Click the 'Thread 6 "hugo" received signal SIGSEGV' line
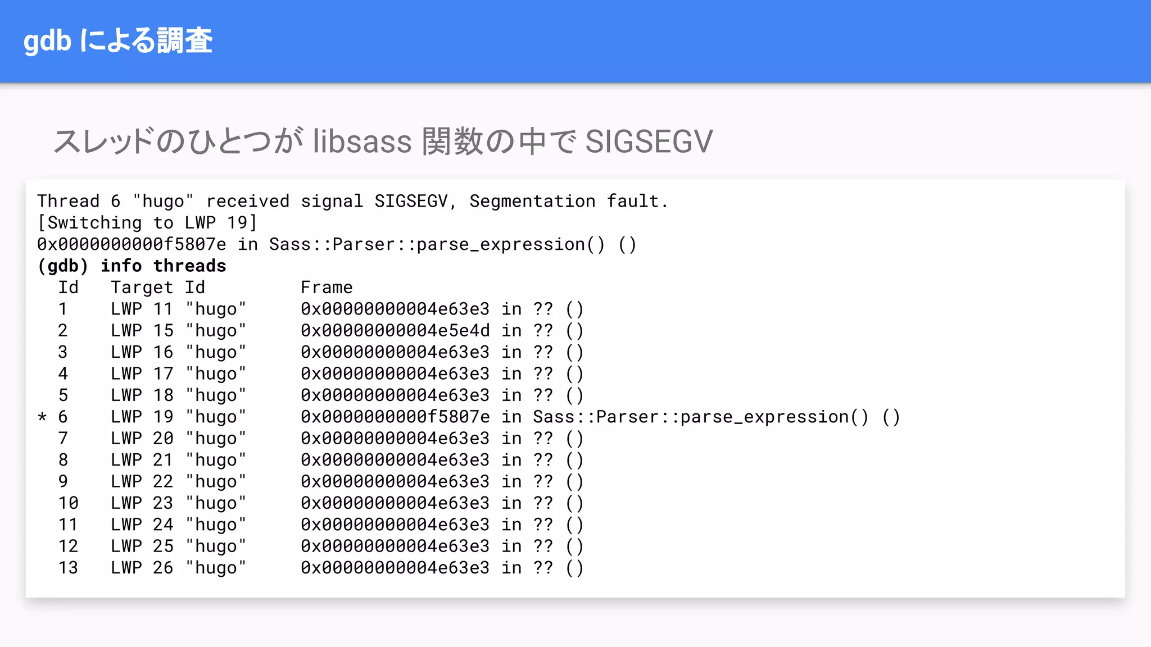 click(x=353, y=201)
